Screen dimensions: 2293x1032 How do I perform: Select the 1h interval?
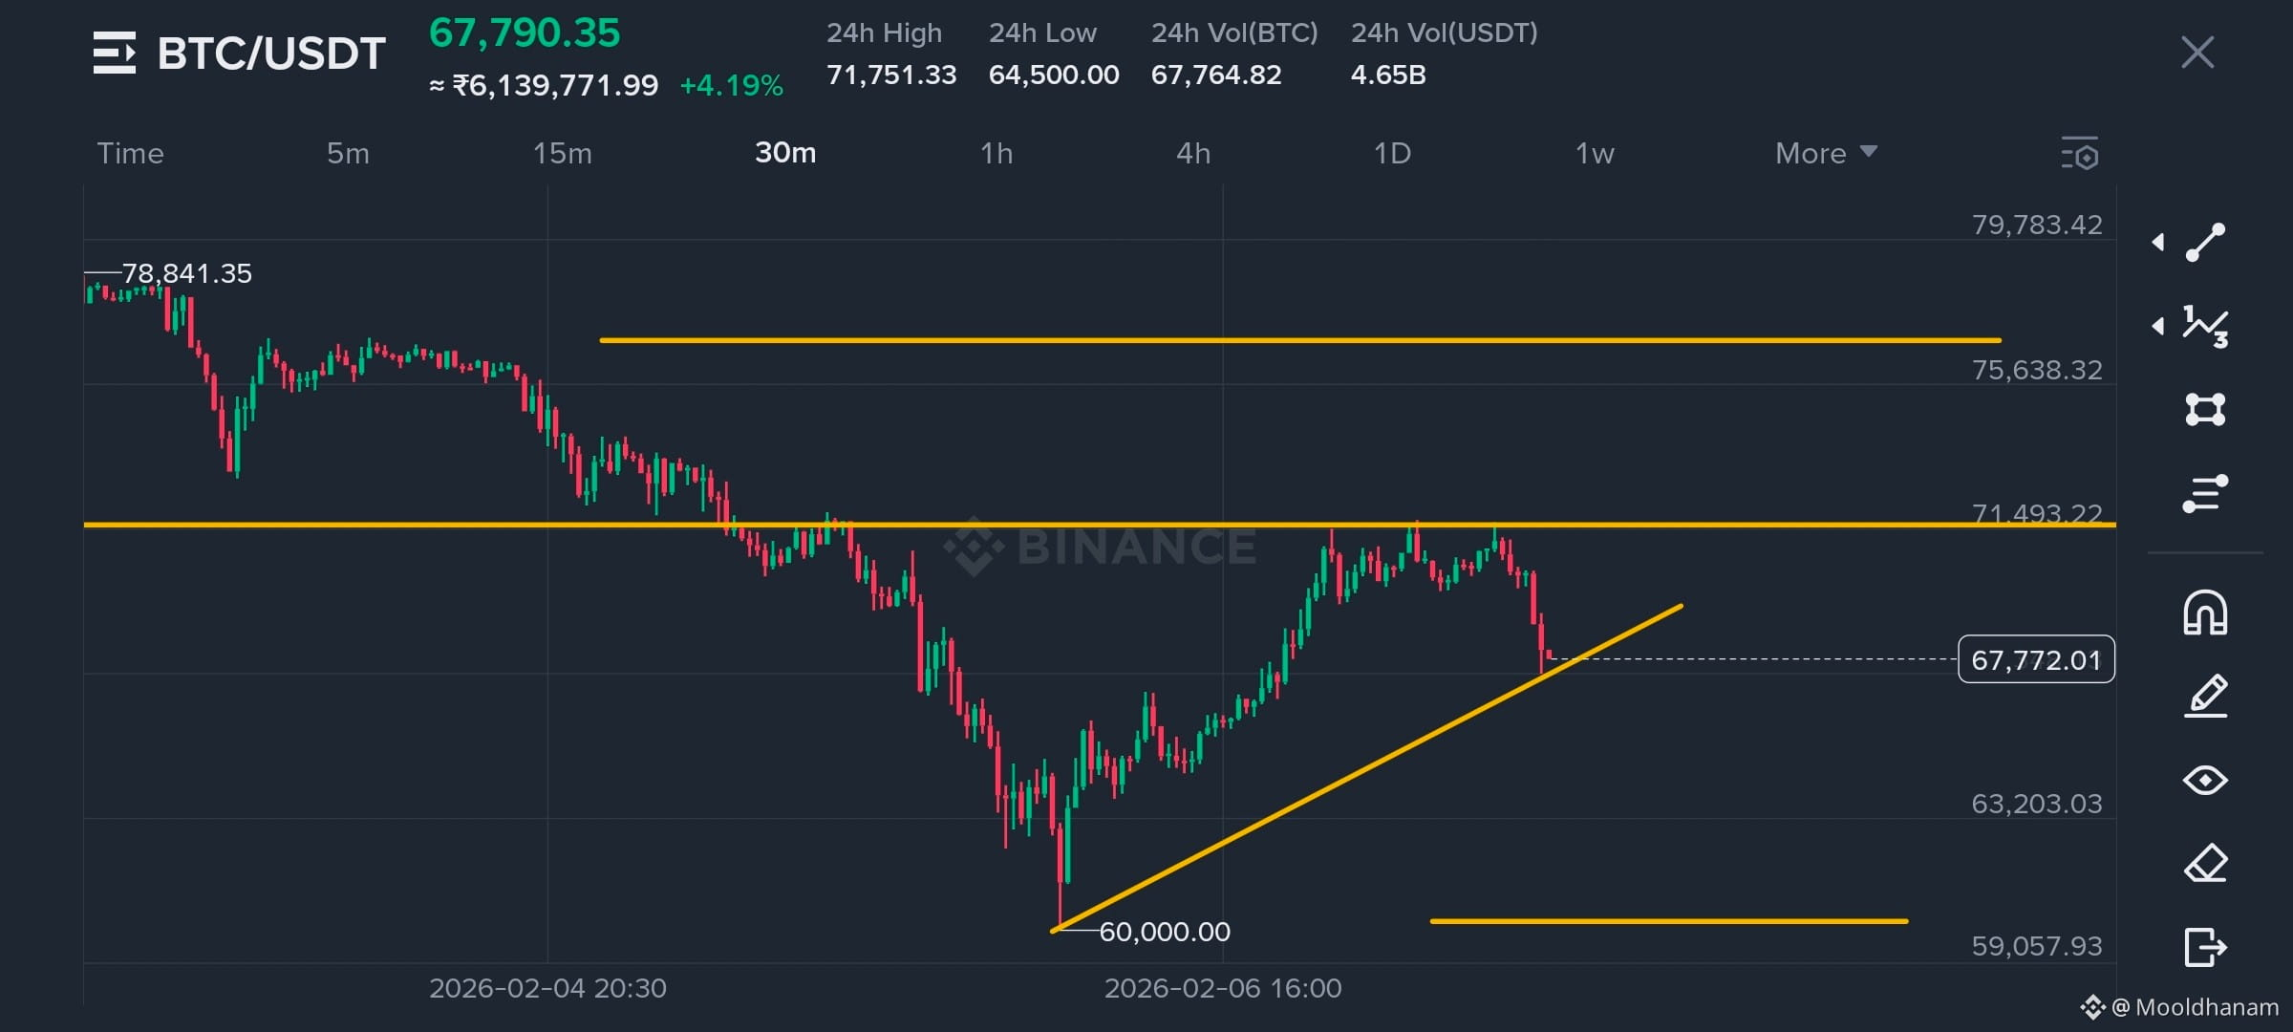(996, 153)
